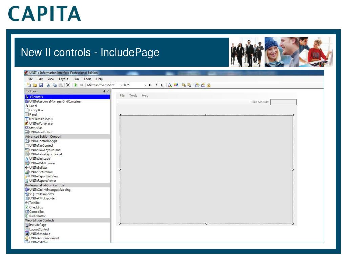Select the VQProfileImporter control

(x=67, y=194)
